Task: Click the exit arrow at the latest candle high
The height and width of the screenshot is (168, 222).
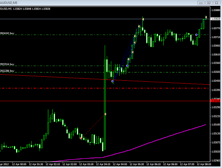Action: (206, 17)
